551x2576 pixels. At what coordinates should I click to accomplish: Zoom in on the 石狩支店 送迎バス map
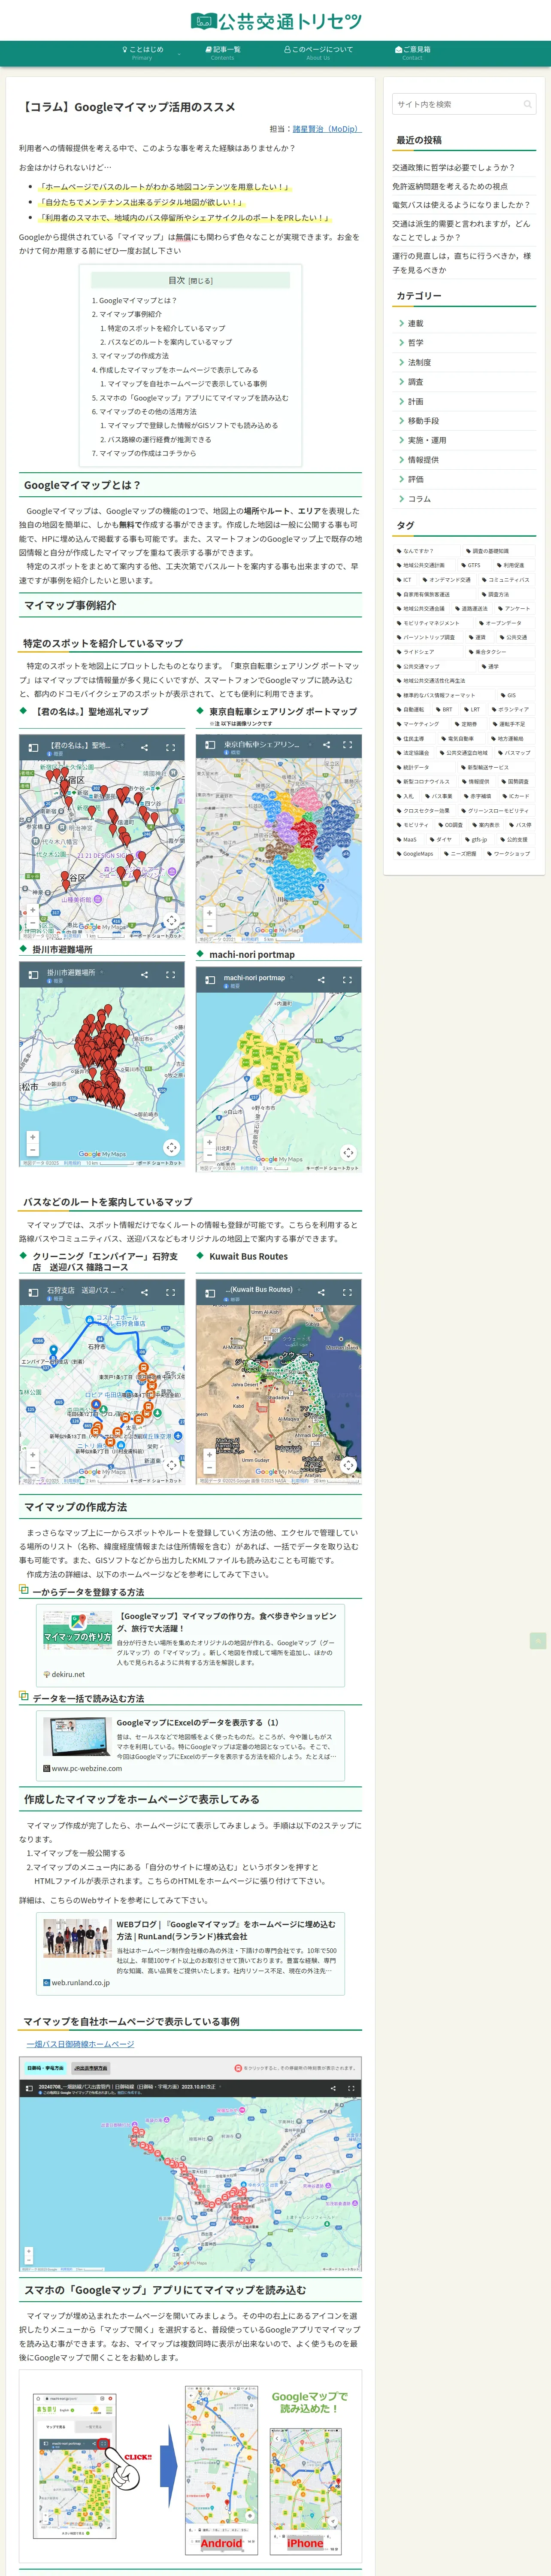pyautogui.click(x=32, y=1455)
